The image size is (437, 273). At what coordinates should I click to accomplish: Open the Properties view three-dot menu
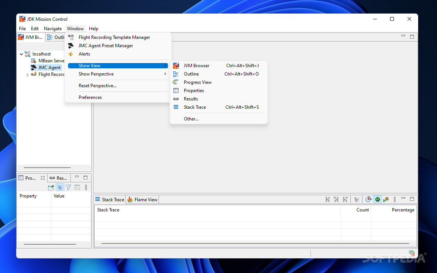86,188
